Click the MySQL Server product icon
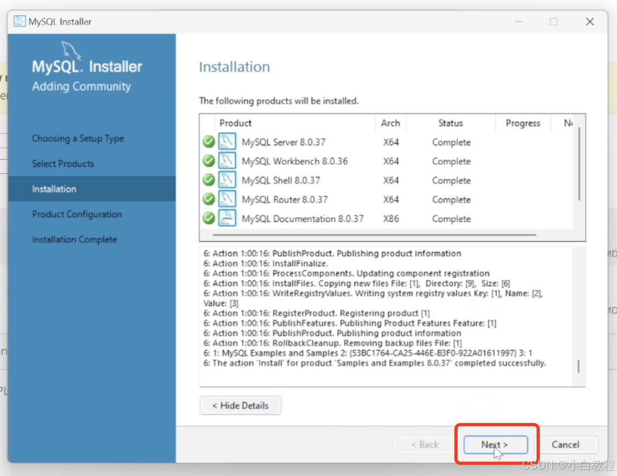 coord(227,141)
